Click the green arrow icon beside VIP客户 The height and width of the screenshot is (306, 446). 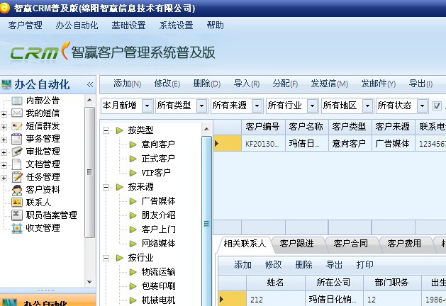pyautogui.click(x=133, y=173)
